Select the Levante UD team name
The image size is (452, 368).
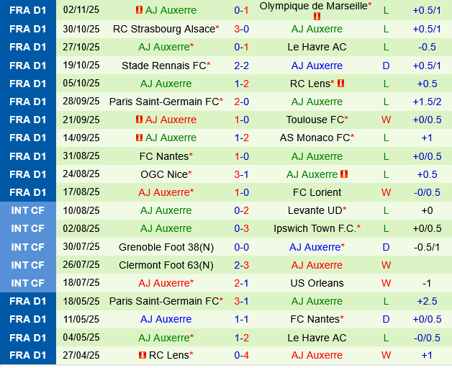click(315, 210)
